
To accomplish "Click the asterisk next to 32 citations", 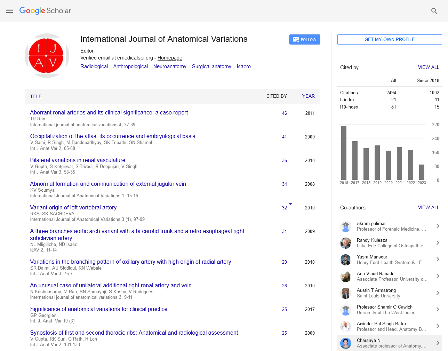I will (290, 205).
